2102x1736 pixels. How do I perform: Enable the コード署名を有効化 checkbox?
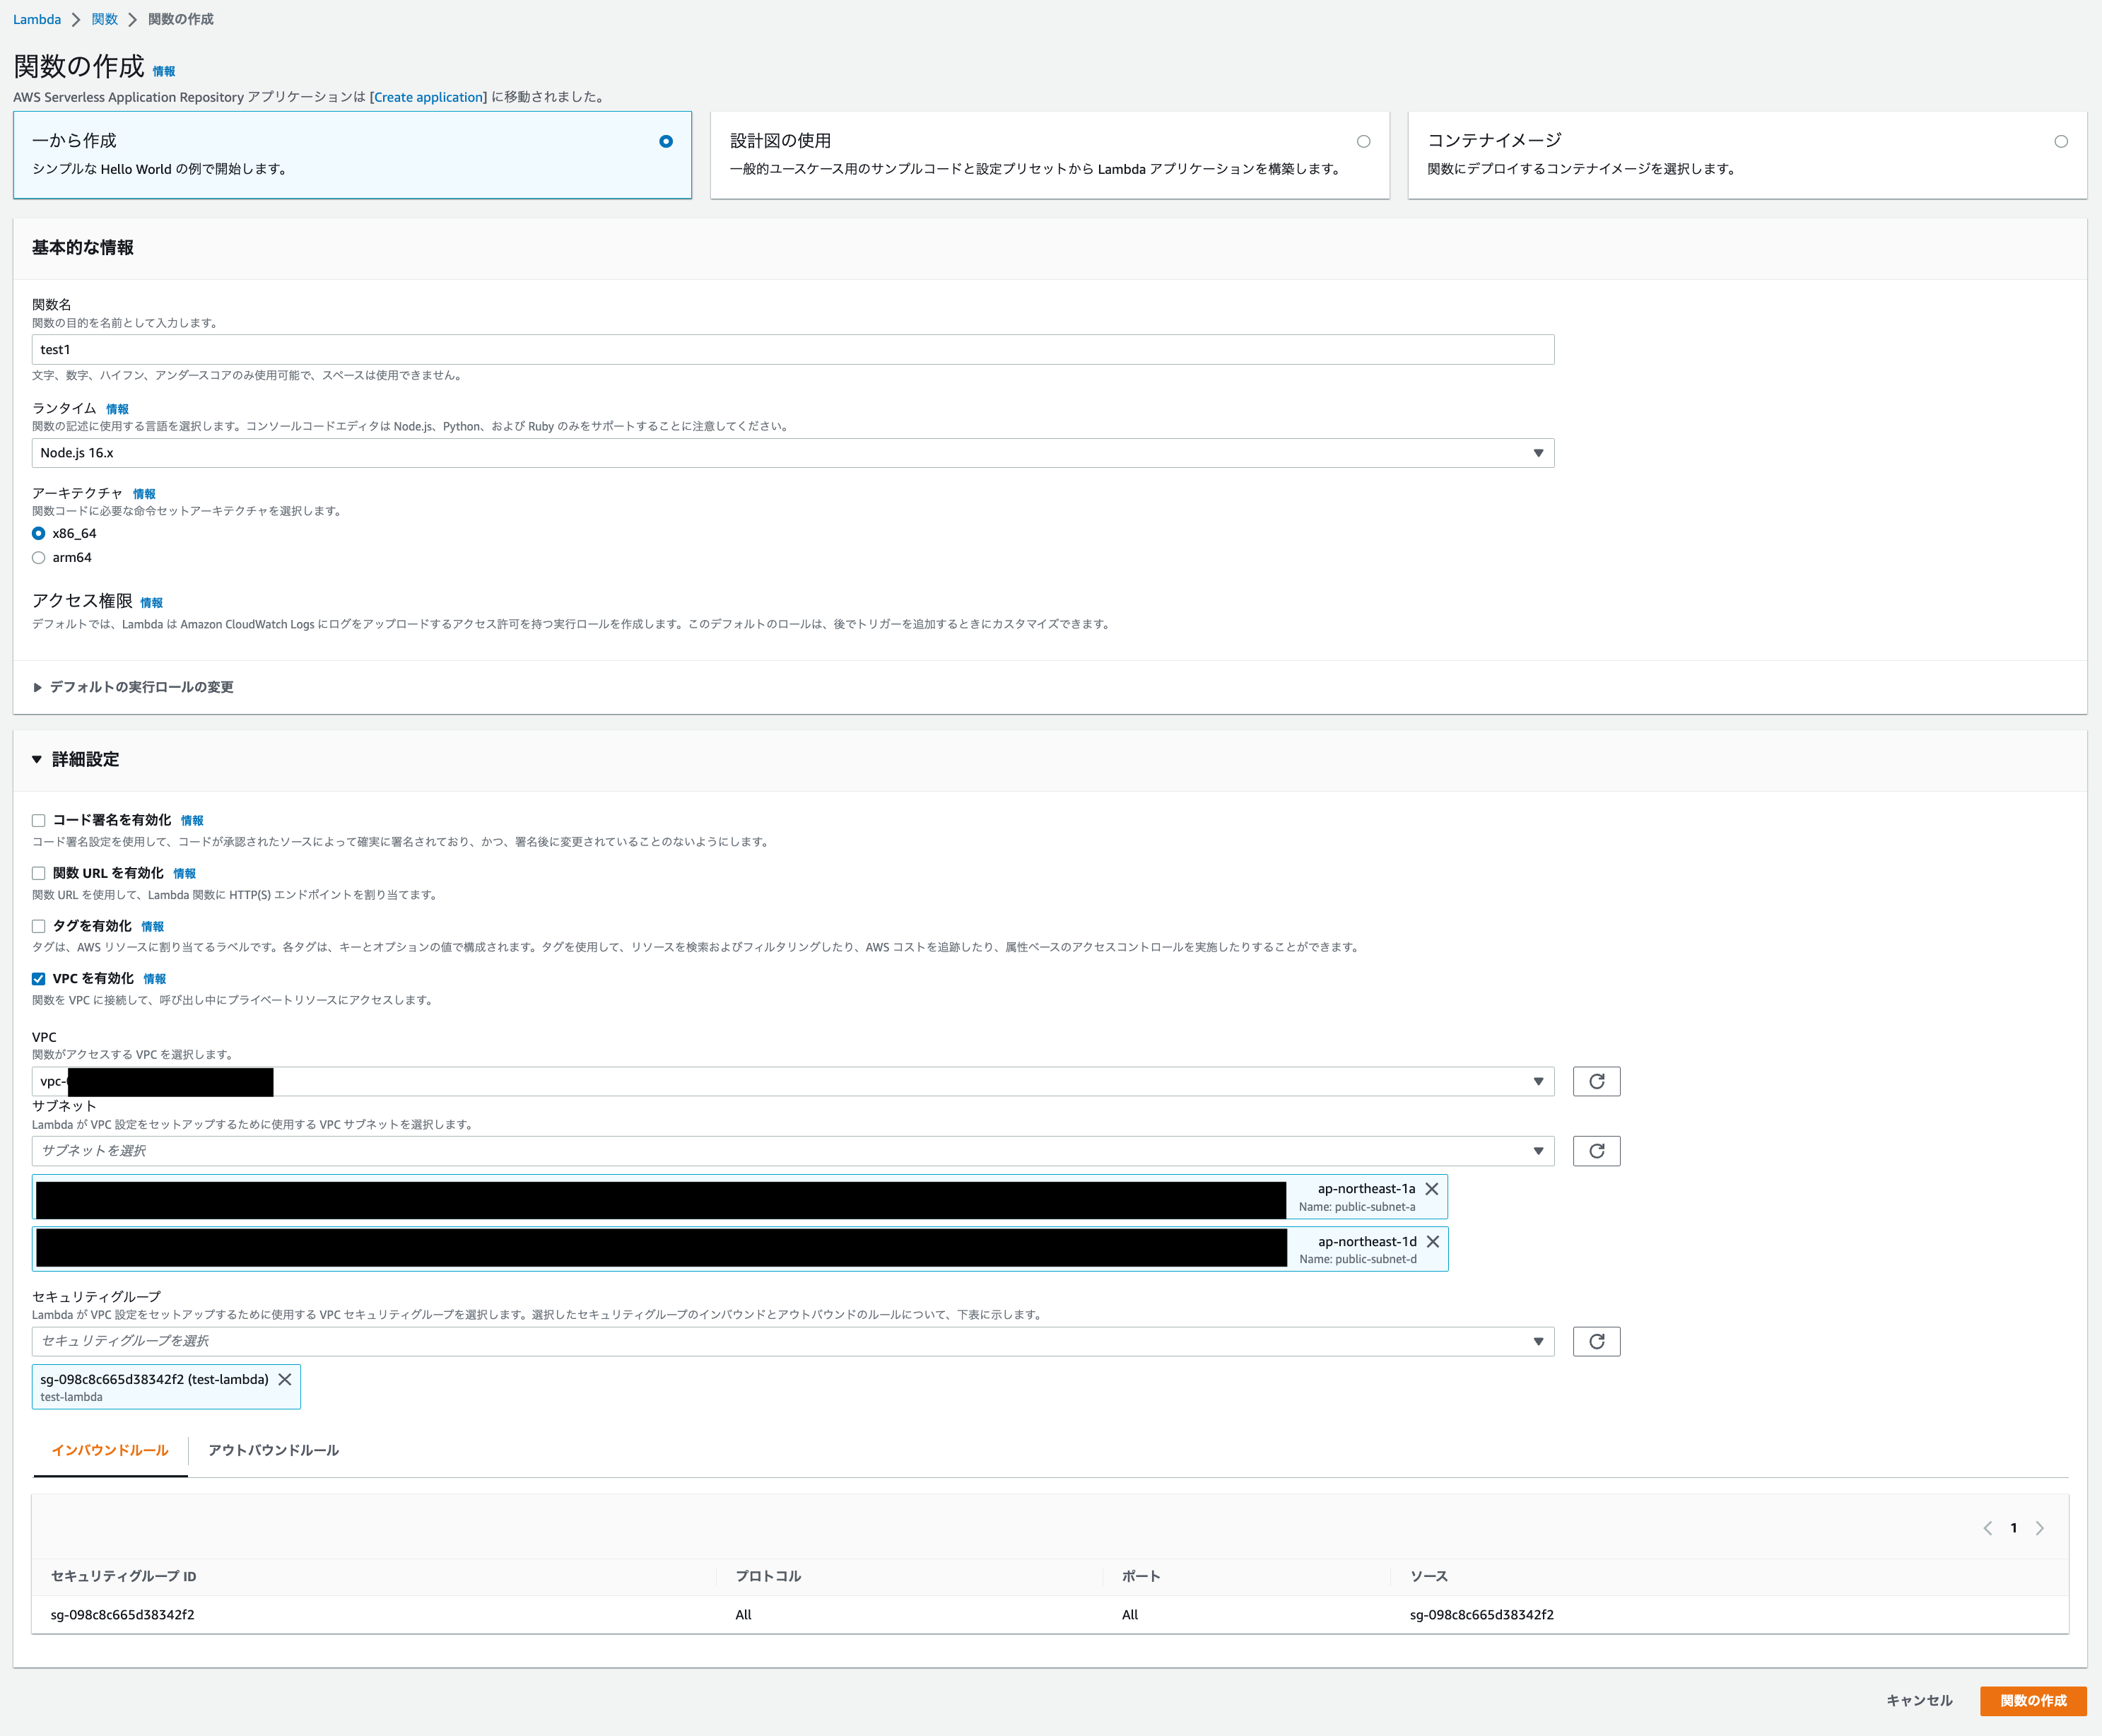tap(38, 819)
